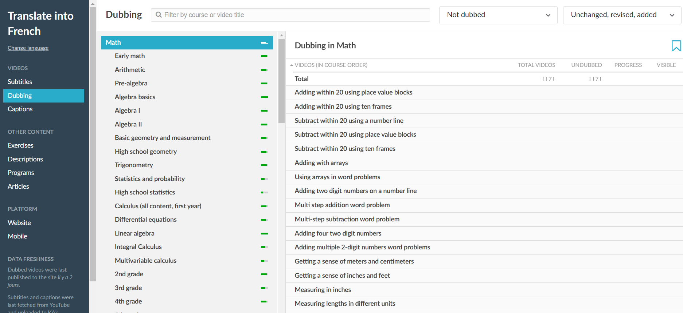Sort by the Undubbed column header

point(586,65)
